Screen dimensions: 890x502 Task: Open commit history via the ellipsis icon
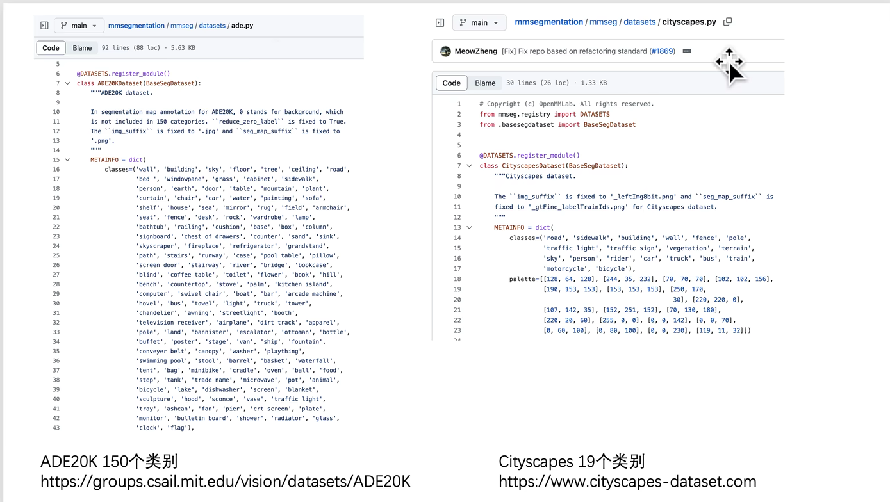tap(686, 51)
